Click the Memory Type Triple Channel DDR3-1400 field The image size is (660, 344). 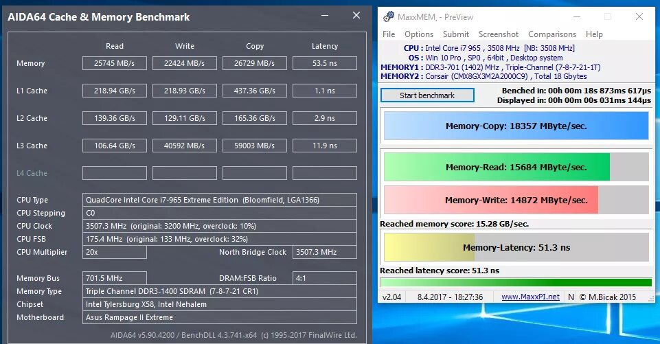click(220, 291)
